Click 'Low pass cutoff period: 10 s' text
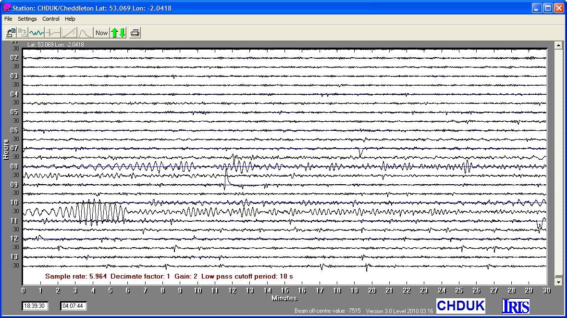The width and height of the screenshot is (567, 318). coord(247,276)
